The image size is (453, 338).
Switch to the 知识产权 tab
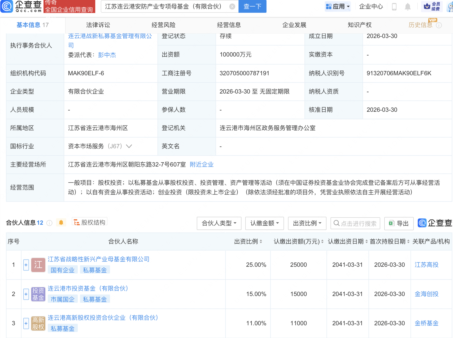coord(359,25)
